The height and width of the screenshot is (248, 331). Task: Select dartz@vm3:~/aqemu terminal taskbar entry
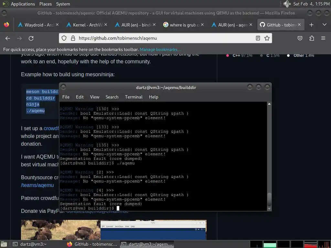coord(147,244)
